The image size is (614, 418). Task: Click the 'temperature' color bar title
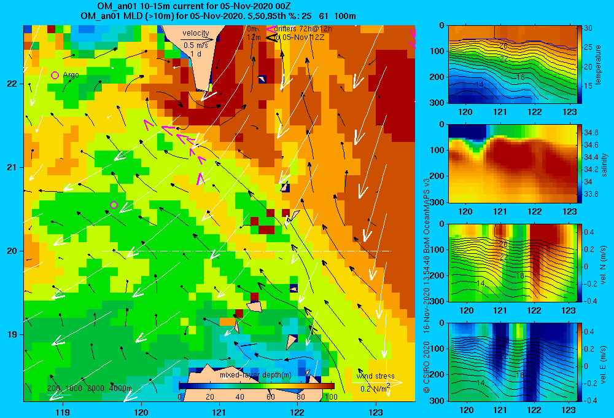pyautogui.click(x=598, y=65)
